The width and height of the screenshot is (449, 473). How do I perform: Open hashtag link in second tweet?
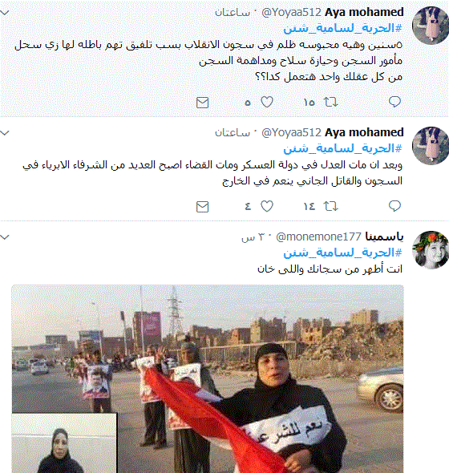click(x=343, y=148)
